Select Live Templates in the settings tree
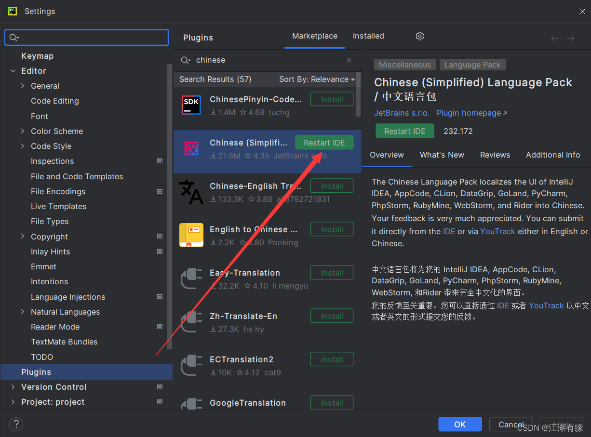Screen dimensions: 591x437 click(x=59, y=206)
